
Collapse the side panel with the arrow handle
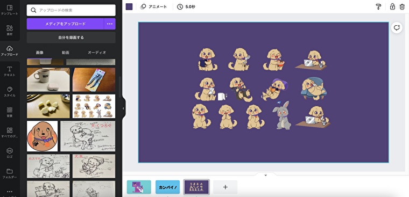123,108
